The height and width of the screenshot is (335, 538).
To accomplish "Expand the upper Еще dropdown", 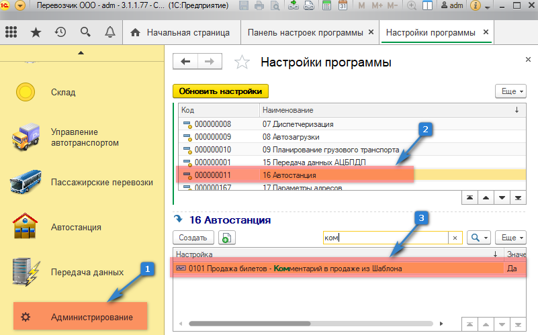I will pos(510,91).
